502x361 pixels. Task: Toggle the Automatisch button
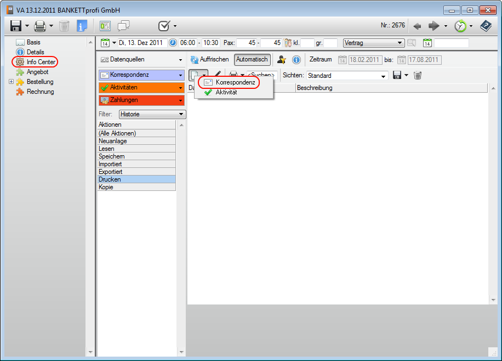click(x=252, y=60)
